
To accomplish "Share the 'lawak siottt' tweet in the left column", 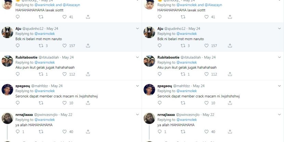I will tap(88, 17).
